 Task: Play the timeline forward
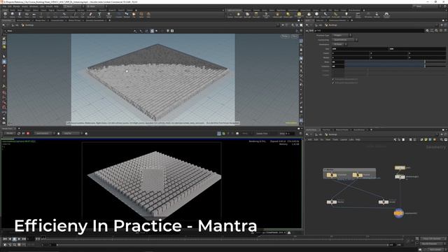19,239
